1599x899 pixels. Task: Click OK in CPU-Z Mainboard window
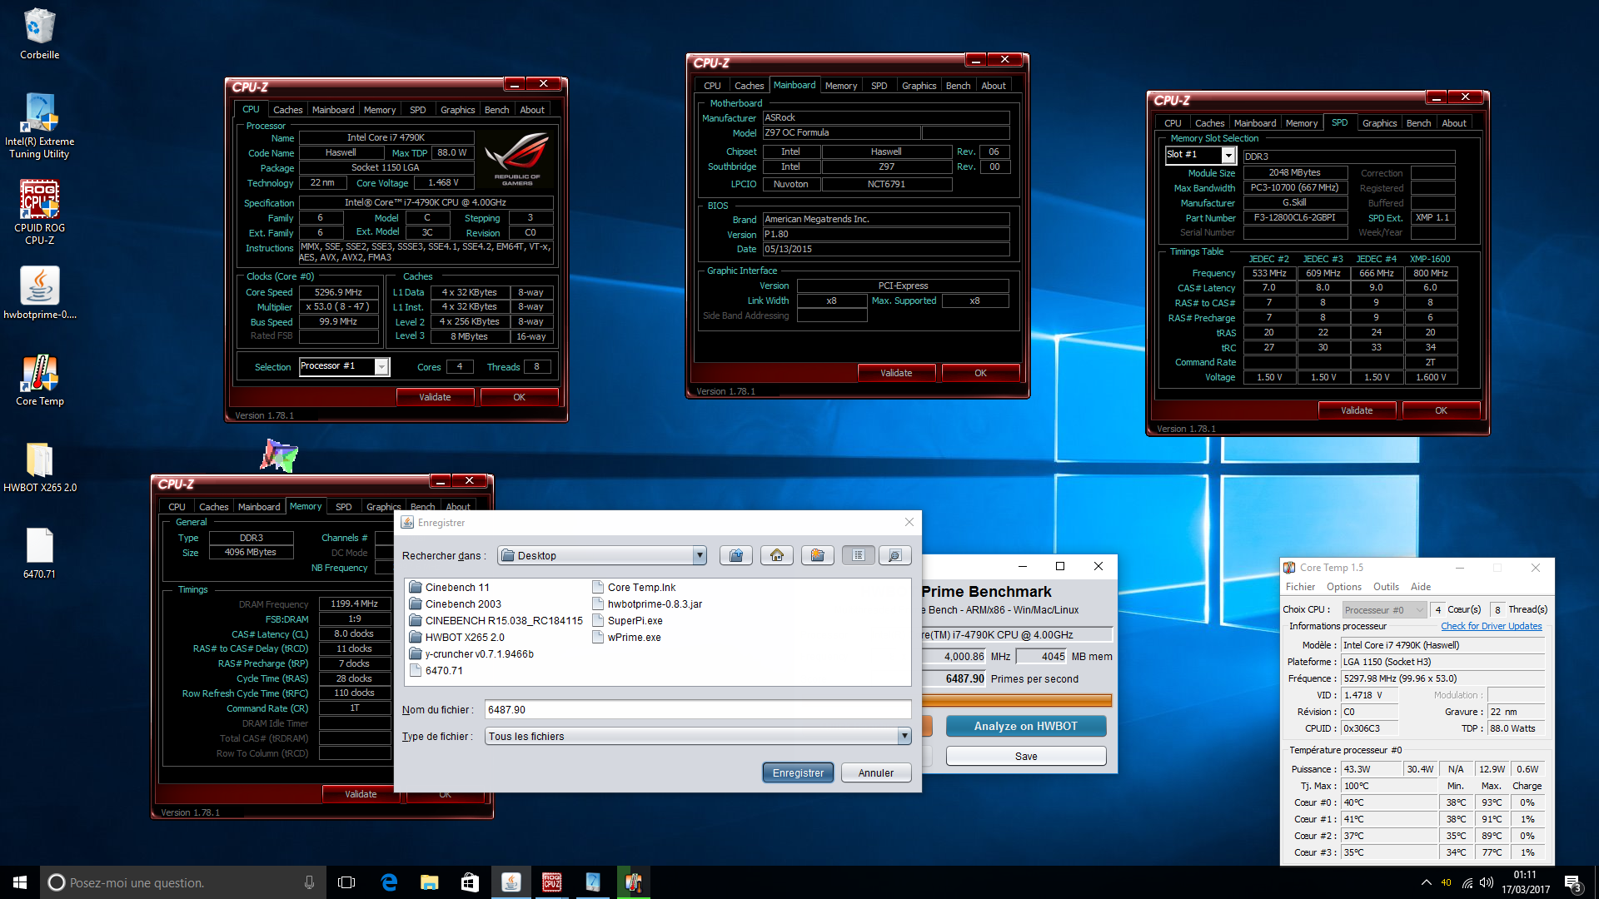pyautogui.click(x=980, y=373)
